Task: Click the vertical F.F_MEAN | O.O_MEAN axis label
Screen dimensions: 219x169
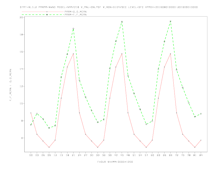Action: (x=11, y=85)
